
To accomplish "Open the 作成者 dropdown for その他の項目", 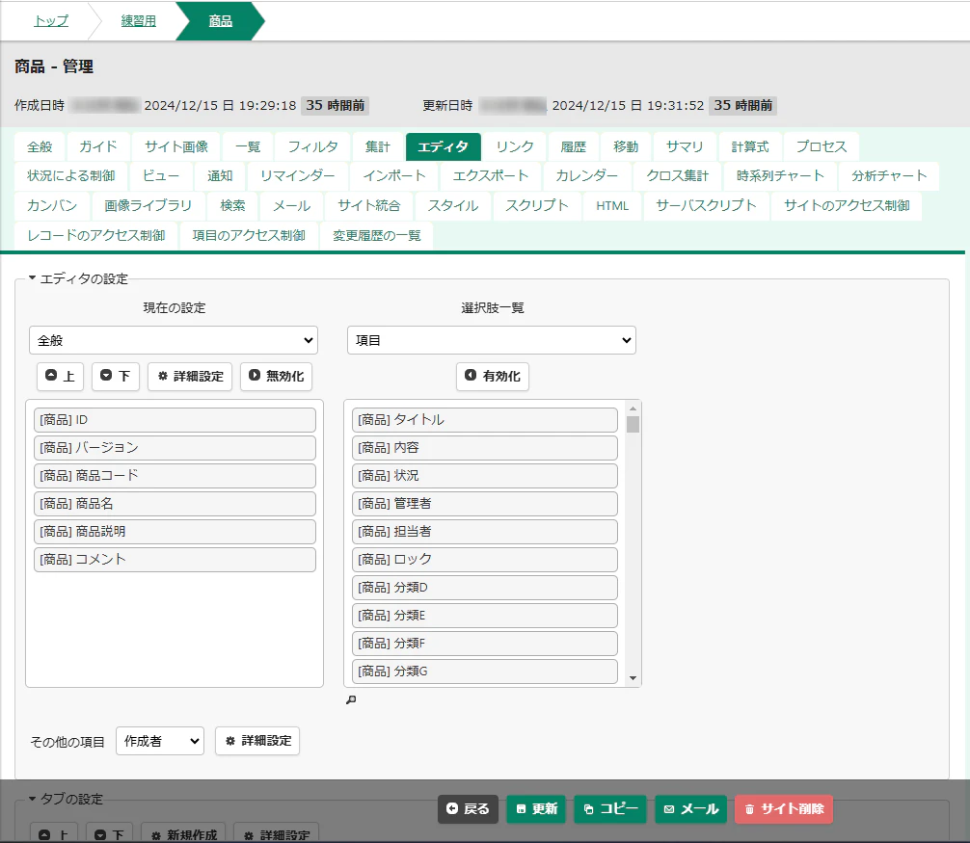I will 160,741.
